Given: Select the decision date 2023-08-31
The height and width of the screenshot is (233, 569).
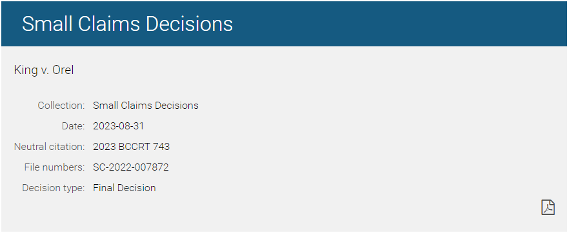Looking at the screenshot, I should point(118,126).
